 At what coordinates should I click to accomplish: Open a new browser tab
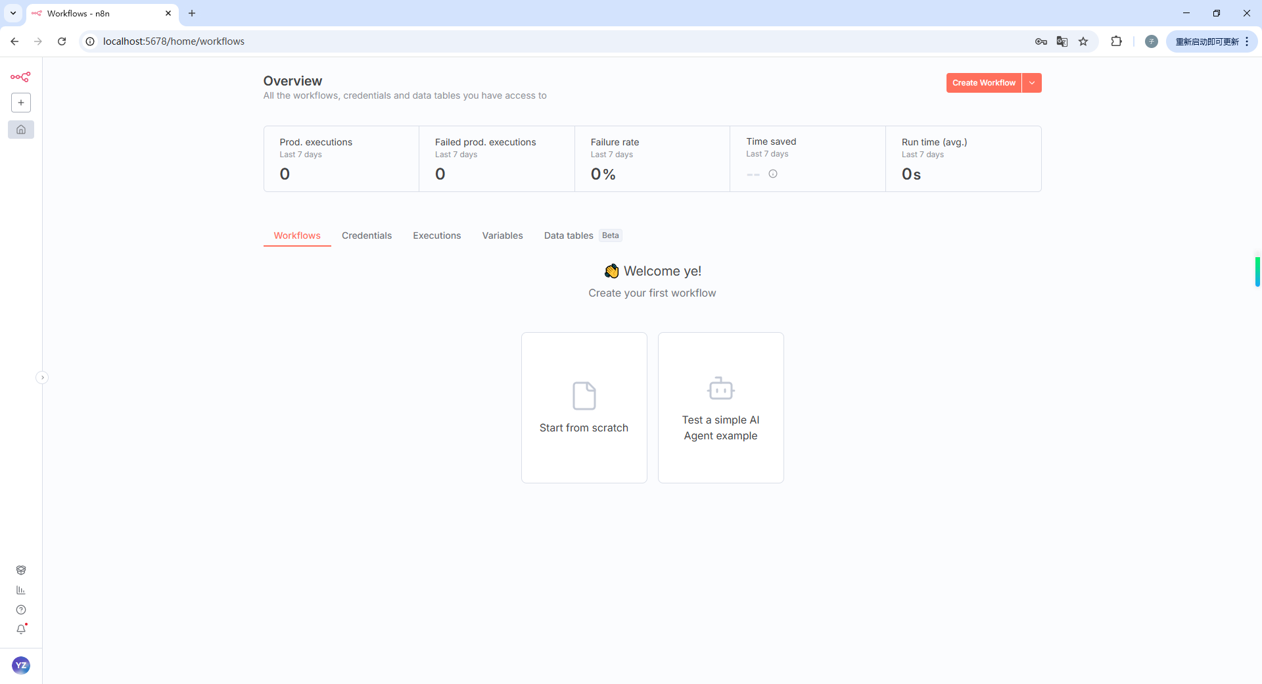(192, 13)
